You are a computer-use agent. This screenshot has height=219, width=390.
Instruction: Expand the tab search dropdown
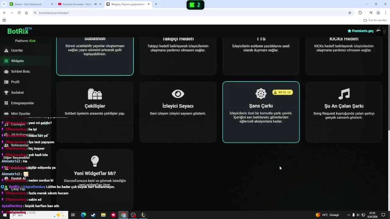tap(4, 4)
